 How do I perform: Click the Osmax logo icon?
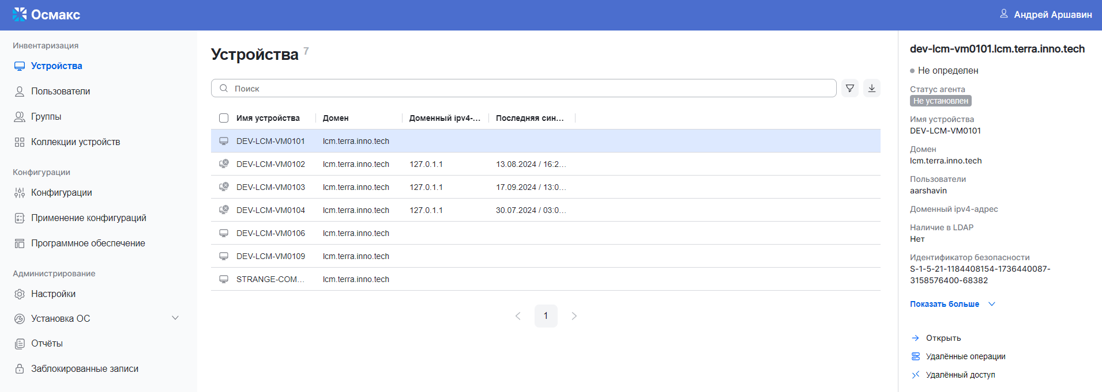(20, 14)
